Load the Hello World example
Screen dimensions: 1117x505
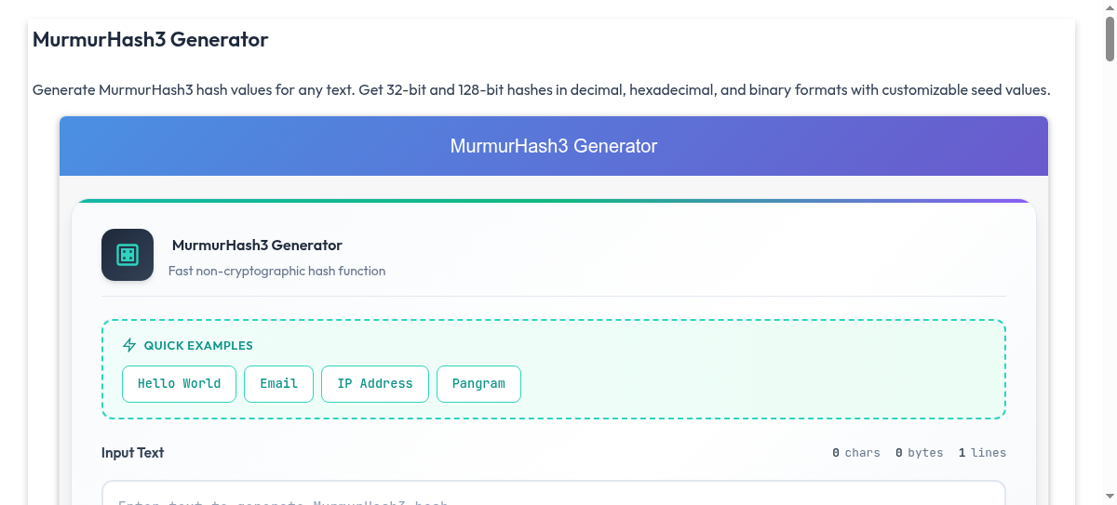179,384
